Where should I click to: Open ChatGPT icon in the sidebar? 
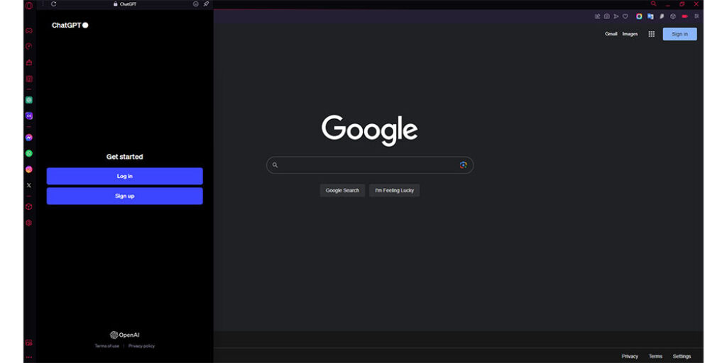pyautogui.click(x=28, y=100)
